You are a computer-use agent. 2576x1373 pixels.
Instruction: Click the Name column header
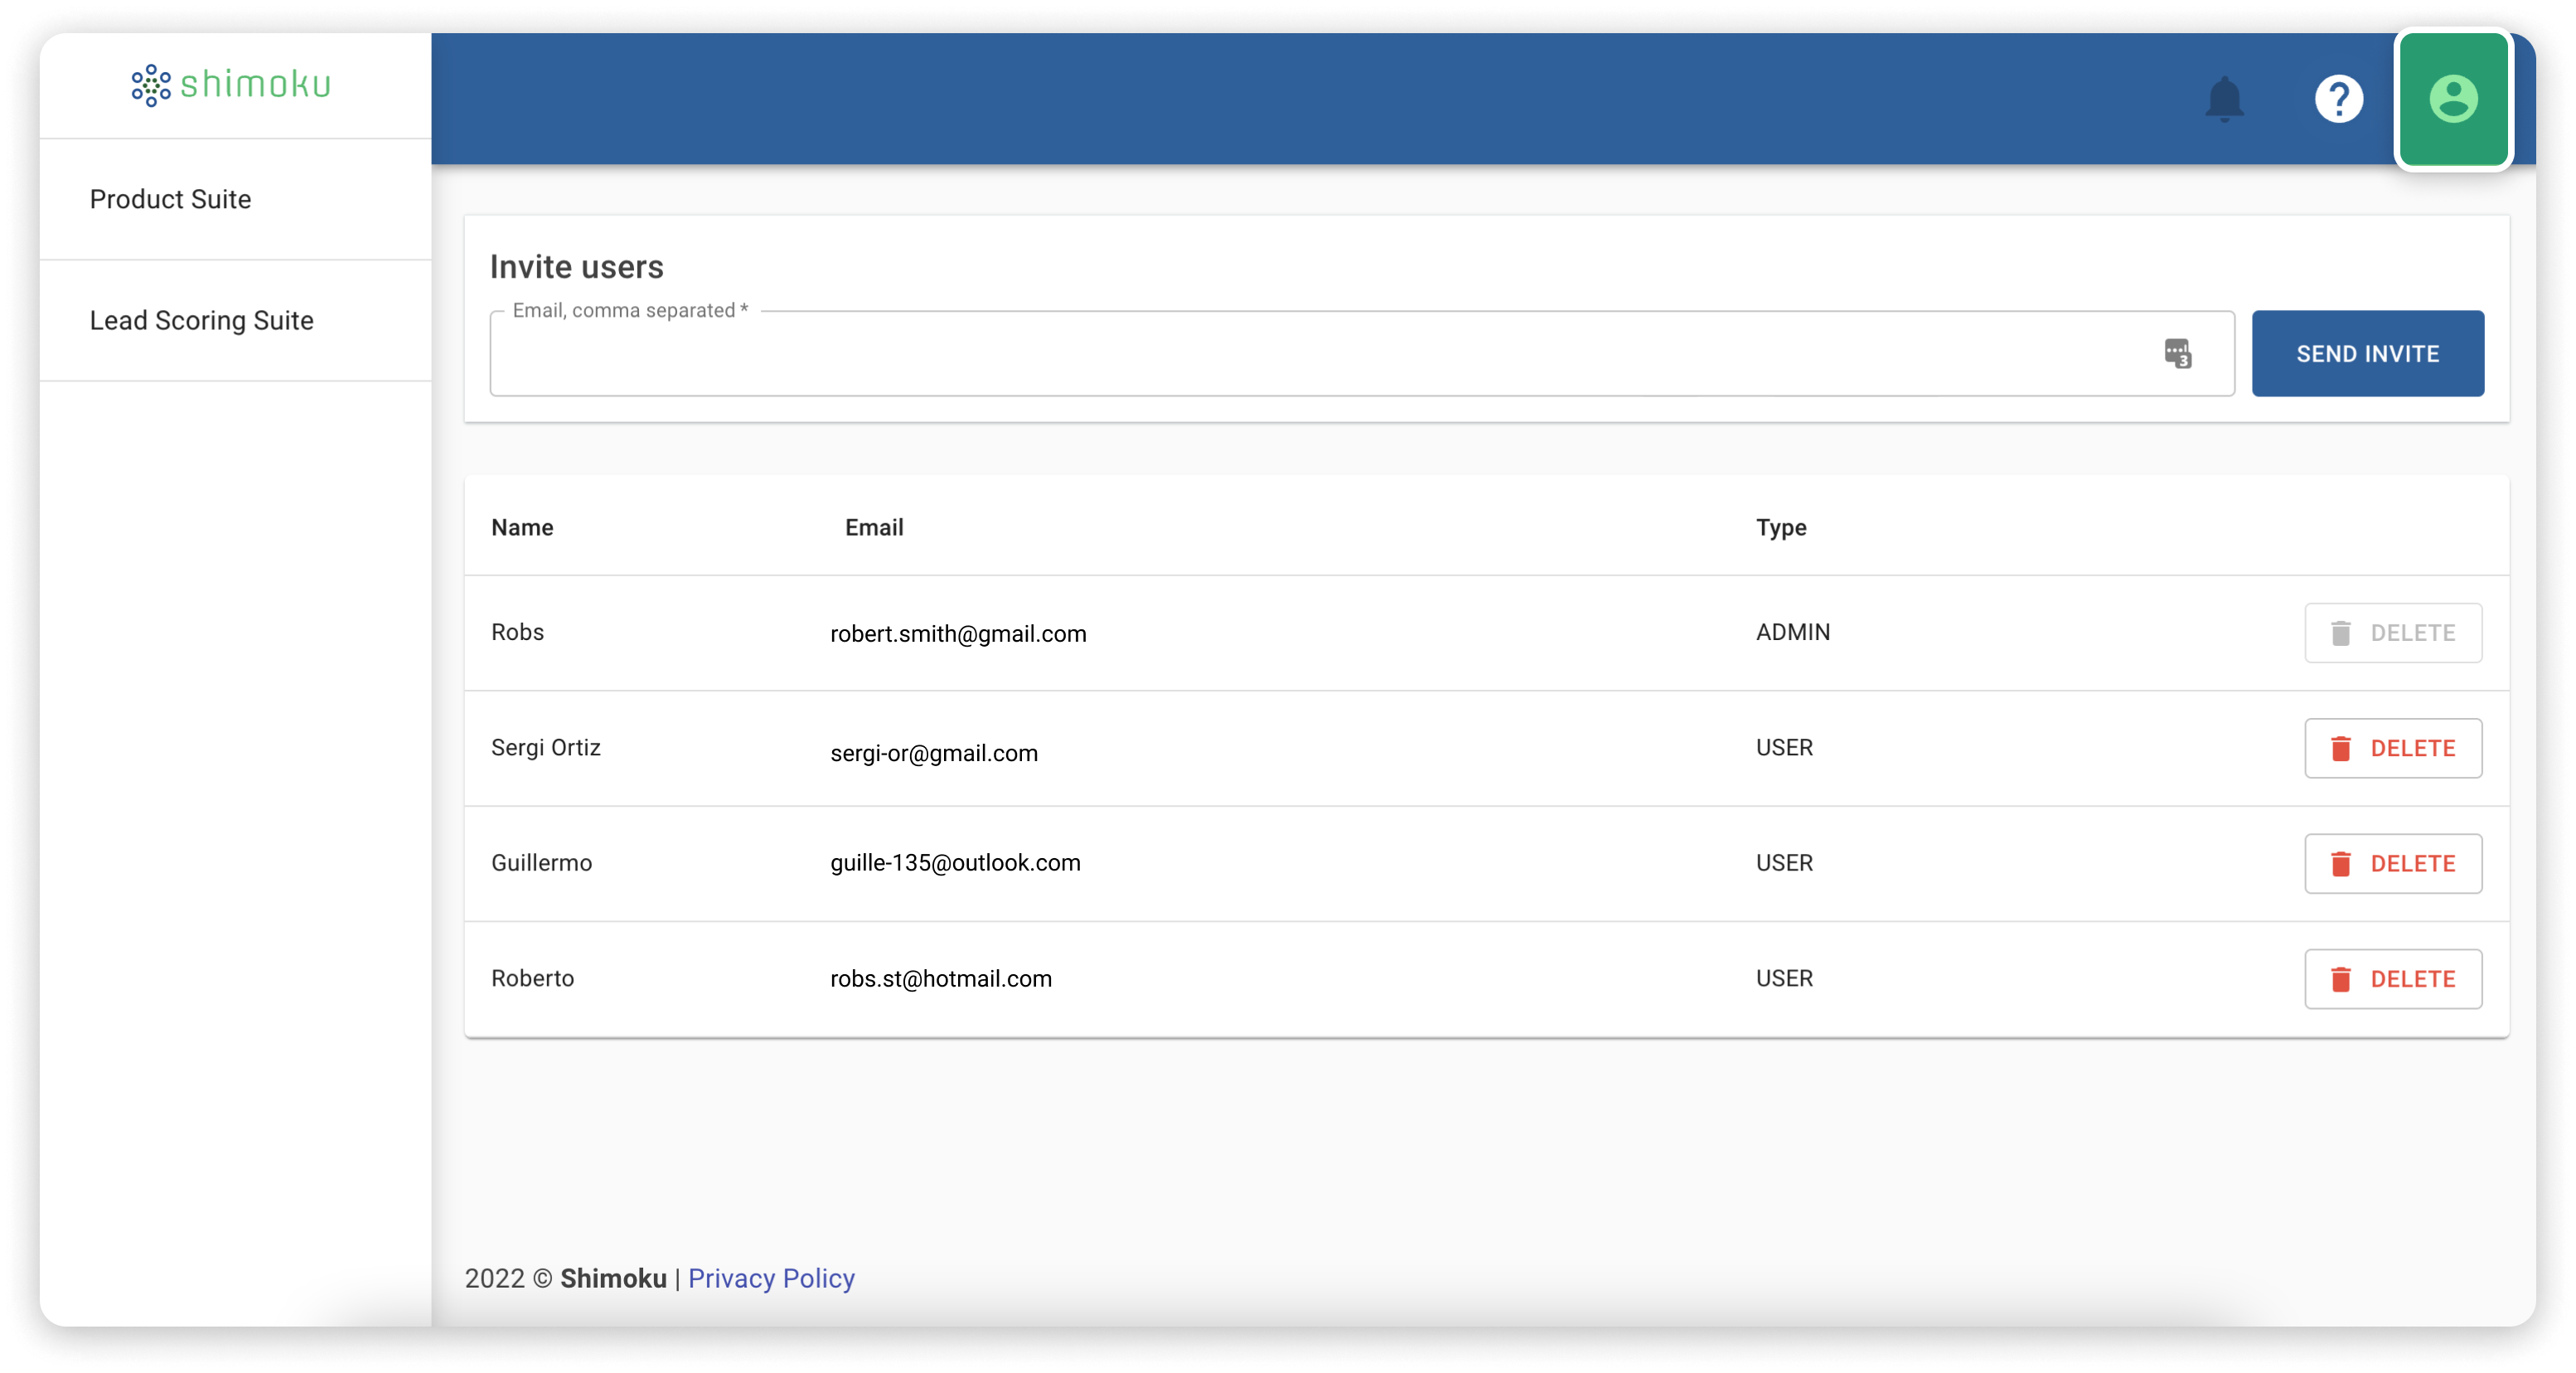(x=522, y=527)
